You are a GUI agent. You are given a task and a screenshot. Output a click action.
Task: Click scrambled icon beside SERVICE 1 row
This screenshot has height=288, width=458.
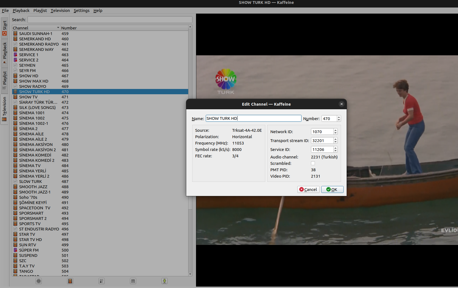[x=15, y=54]
